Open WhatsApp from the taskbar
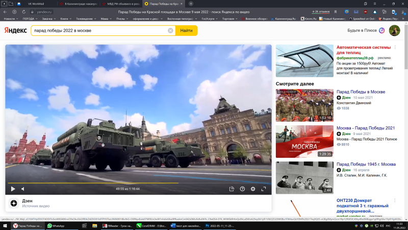 [56, 225]
